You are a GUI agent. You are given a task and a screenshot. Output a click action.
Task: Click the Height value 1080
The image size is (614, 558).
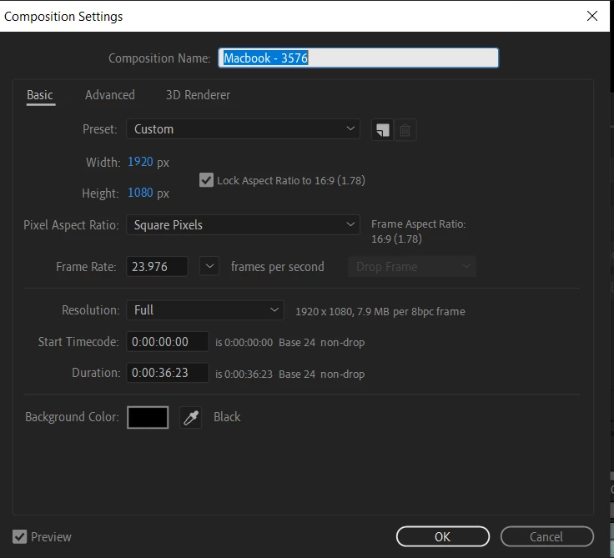[x=140, y=193]
